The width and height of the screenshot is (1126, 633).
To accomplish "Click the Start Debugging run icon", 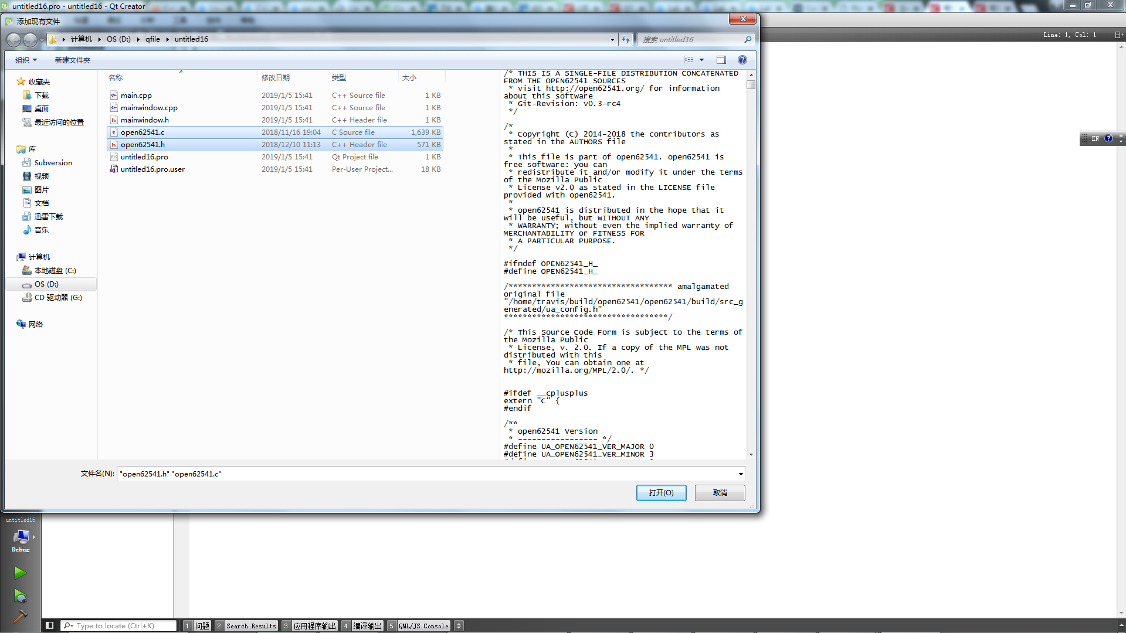I will 20,597.
